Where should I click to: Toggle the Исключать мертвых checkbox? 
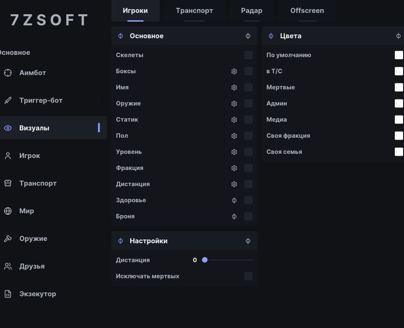(x=248, y=276)
